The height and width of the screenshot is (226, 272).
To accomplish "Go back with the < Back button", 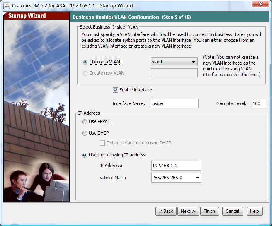I will pos(166,211).
